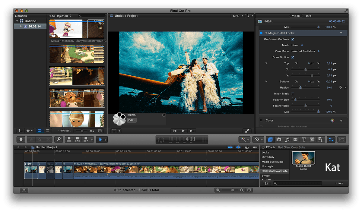Add keyframe for Radius parameter
Image resolution: width=362 pixels, height=212 pixels.
[340, 87]
